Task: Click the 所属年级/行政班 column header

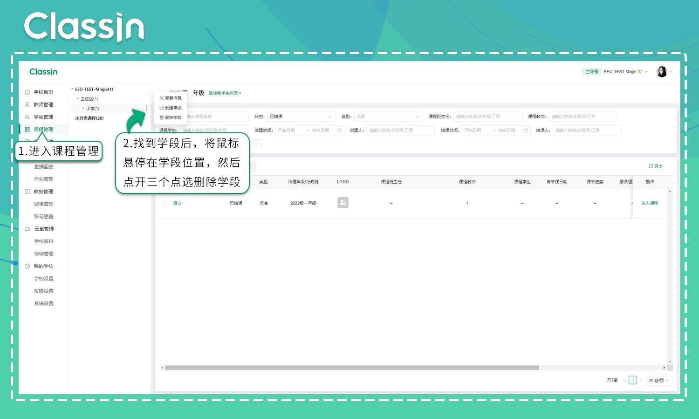Action: [x=303, y=182]
